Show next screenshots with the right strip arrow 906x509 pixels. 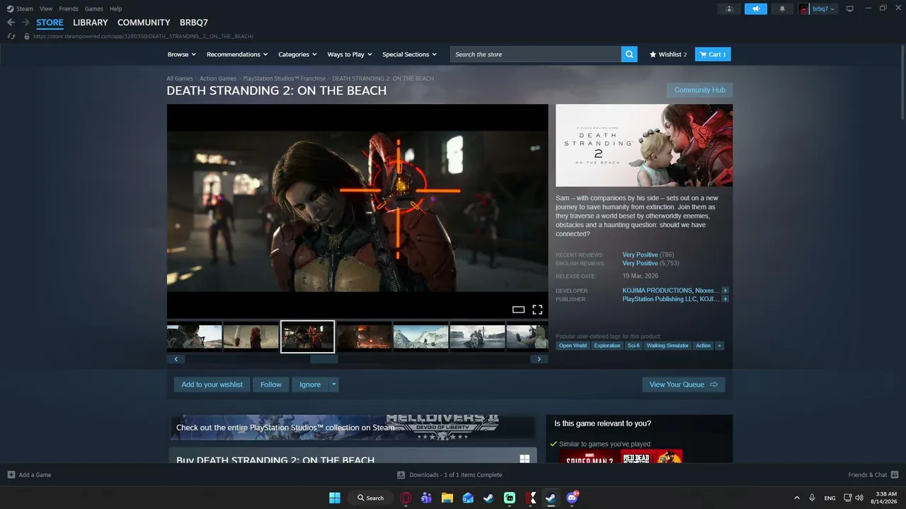click(539, 359)
